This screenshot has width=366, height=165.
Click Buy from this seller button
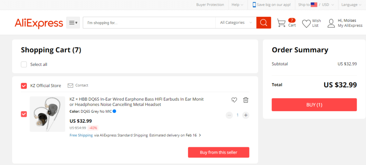point(218,153)
